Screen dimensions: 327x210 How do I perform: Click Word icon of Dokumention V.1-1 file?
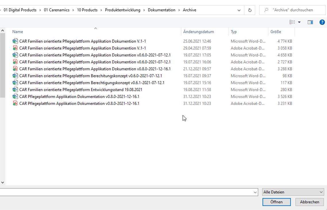pos(15,41)
